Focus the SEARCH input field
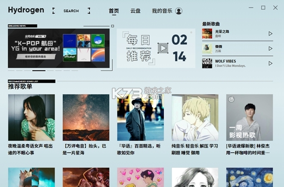 (71, 11)
